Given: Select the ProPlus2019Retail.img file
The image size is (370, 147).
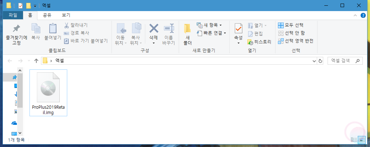Looking at the screenshot, I should point(49,93).
